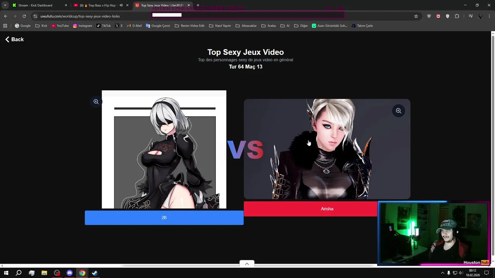The width and height of the screenshot is (495, 278).
Task: Open the X bookmark
Action: click(119, 26)
